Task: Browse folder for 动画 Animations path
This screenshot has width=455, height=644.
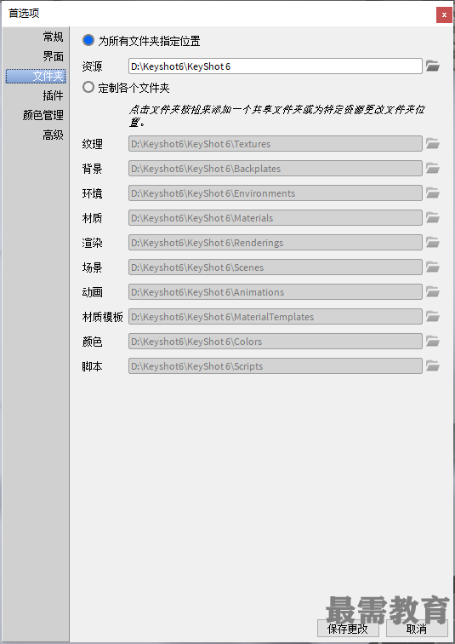Action: click(x=432, y=292)
